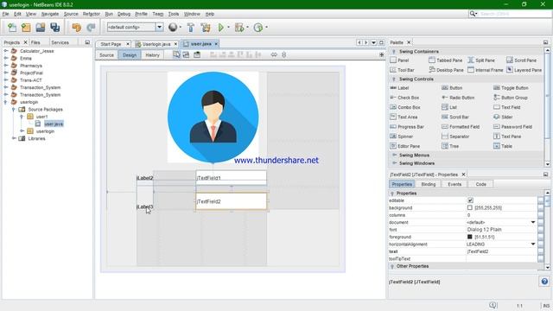
Task: Click the foreground color dark swatch
Action: [470, 237]
